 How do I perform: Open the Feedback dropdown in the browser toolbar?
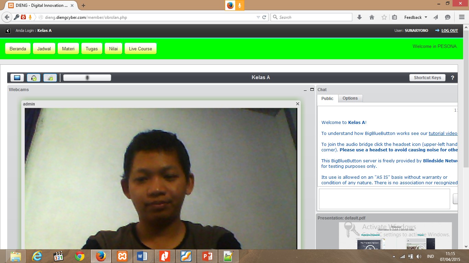coord(415,17)
